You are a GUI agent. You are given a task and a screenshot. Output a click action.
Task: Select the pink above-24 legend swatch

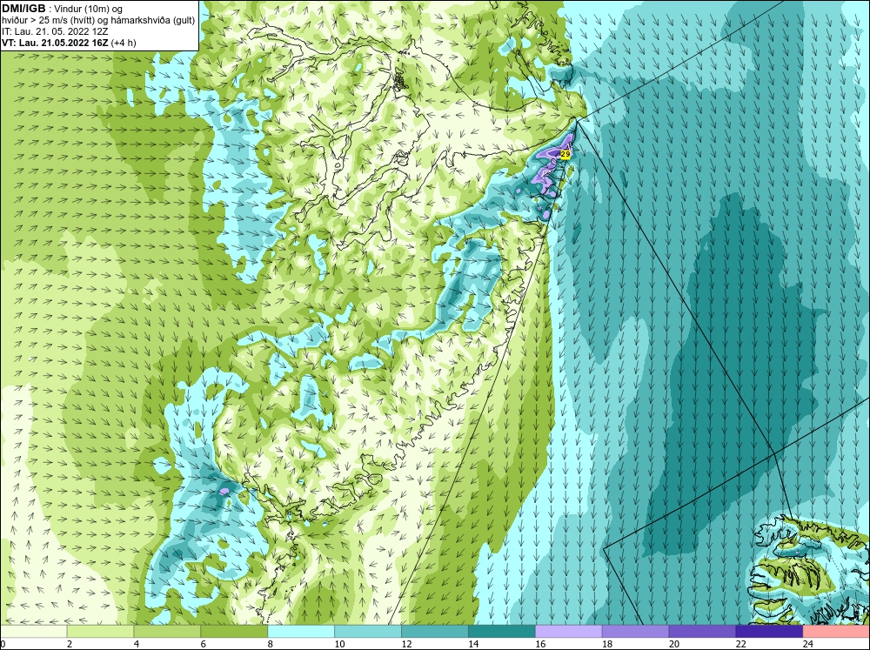pos(836,631)
